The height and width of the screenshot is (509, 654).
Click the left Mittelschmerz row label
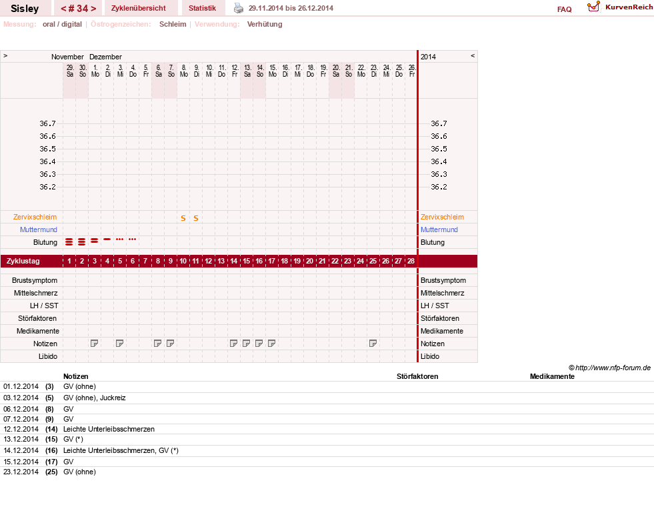[x=36, y=293]
